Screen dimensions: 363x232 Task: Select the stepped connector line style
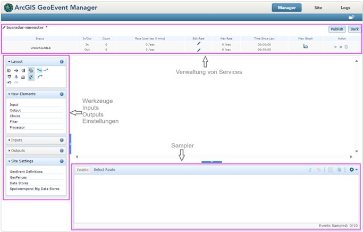click(46, 70)
